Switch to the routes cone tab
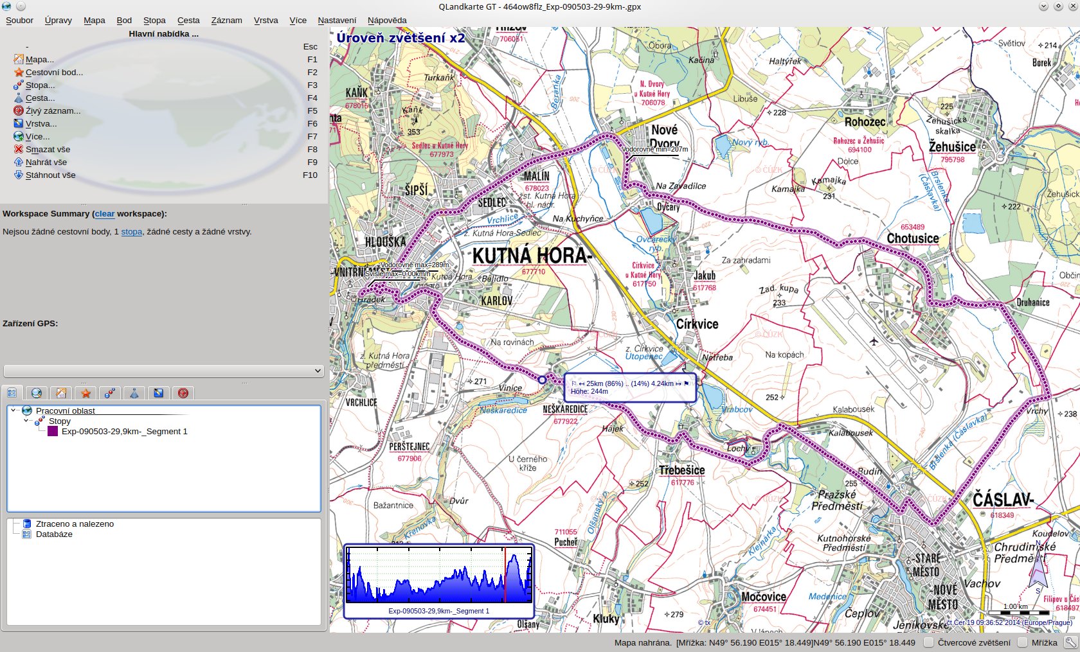Screen dimensions: 1080x652 tap(134, 392)
